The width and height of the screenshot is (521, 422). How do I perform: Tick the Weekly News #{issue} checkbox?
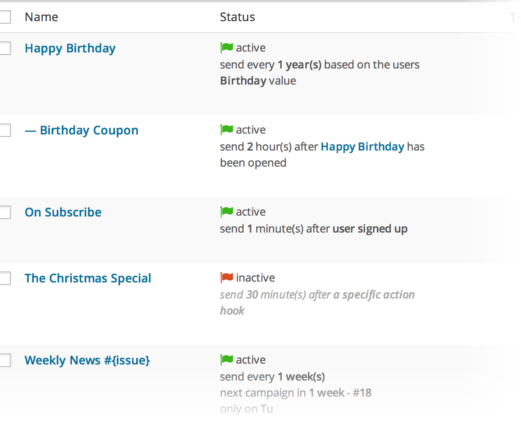[x=4, y=360]
